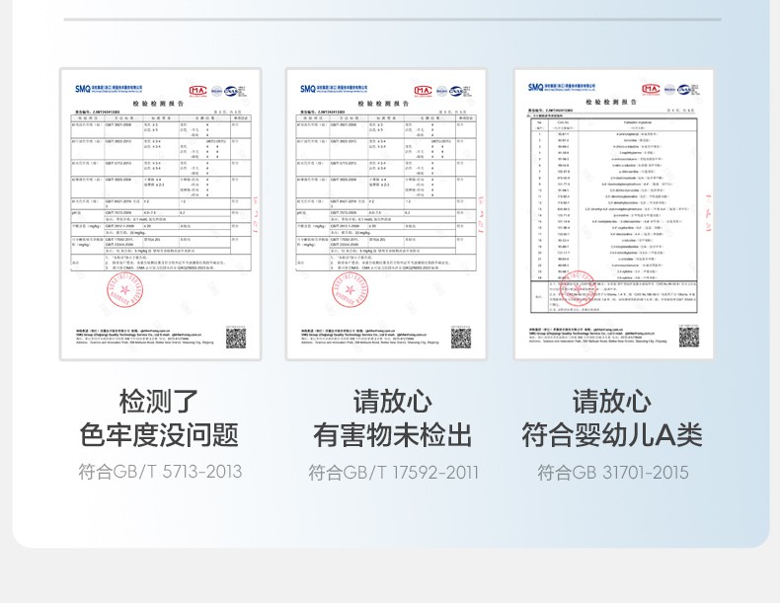This screenshot has width=780, height=603.
Task: Click the SMQ logo on the middle report
Action: pyautogui.click(x=309, y=89)
